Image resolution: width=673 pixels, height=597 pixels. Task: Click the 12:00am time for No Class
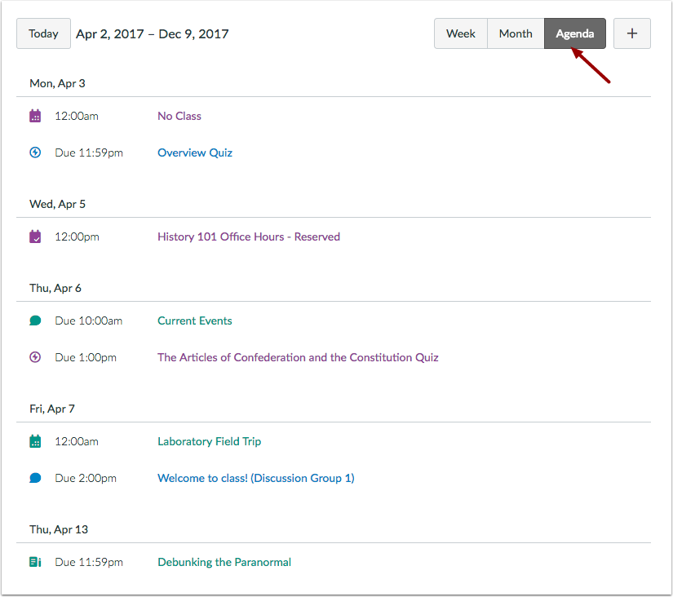(x=77, y=116)
